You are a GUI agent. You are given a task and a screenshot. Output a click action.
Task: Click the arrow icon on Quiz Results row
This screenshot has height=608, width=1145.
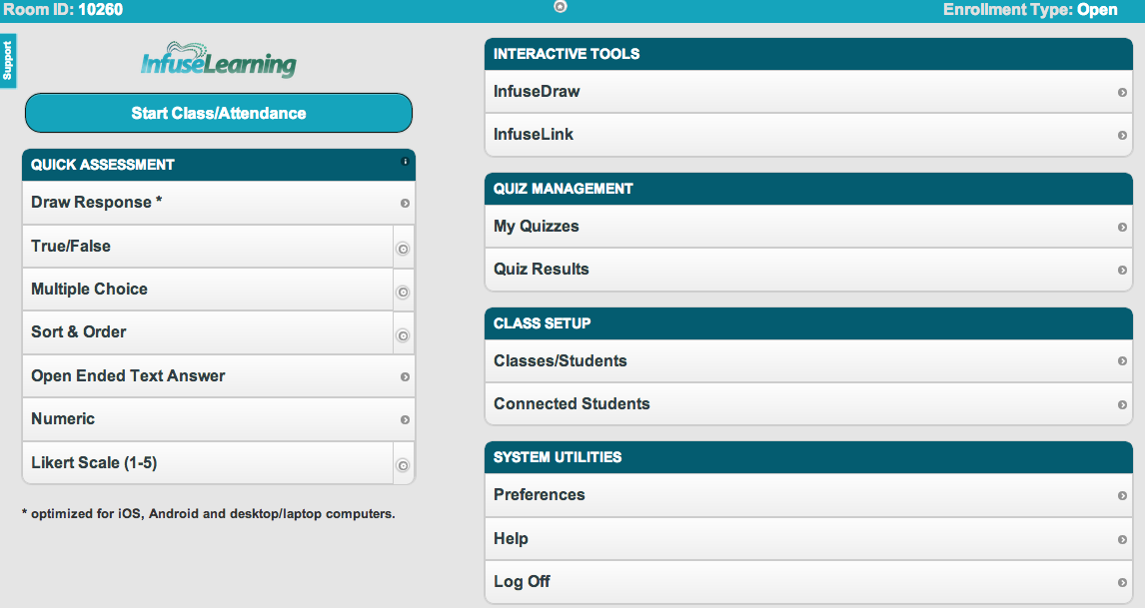click(1122, 271)
